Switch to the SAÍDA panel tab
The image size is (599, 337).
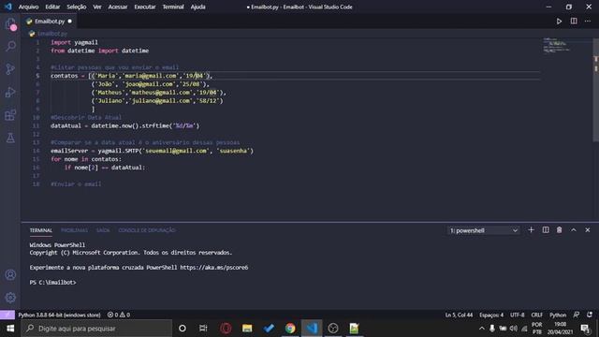[x=103, y=230]
